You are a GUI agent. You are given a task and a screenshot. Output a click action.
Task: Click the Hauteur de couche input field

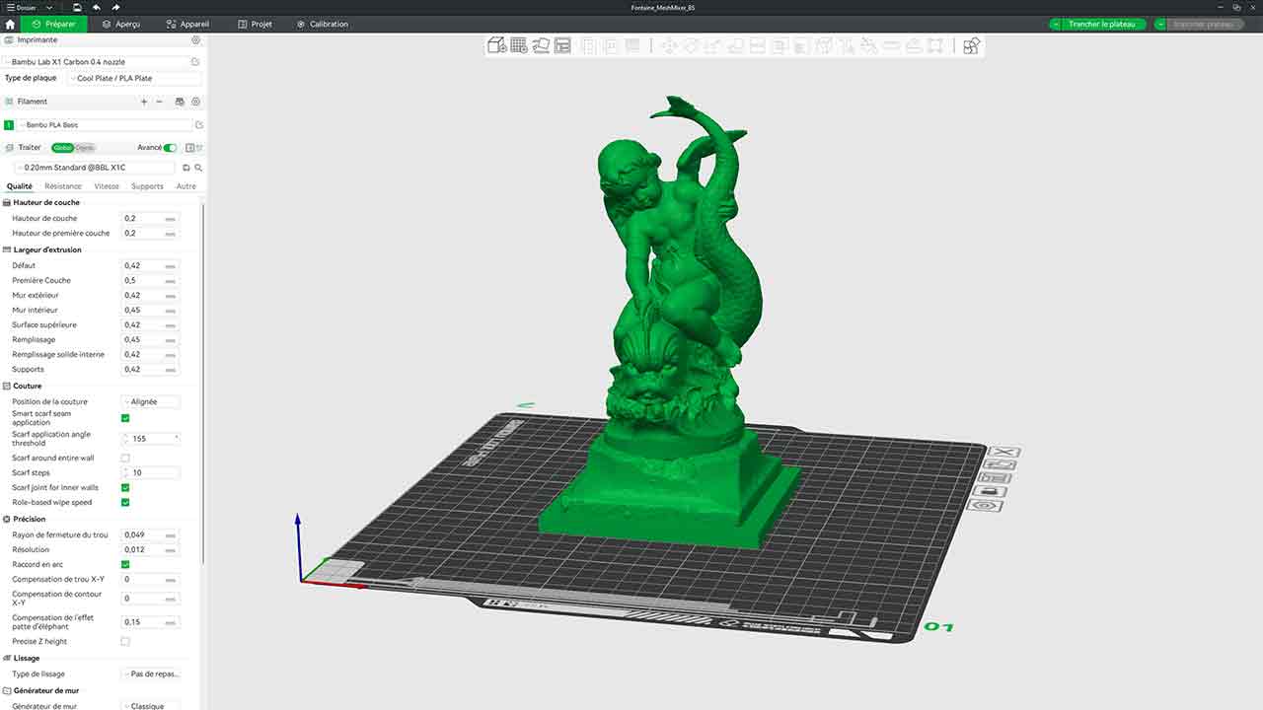click(144, 219)
